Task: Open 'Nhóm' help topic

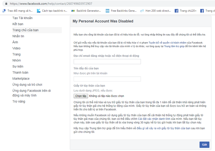Action: pos(17,60)
